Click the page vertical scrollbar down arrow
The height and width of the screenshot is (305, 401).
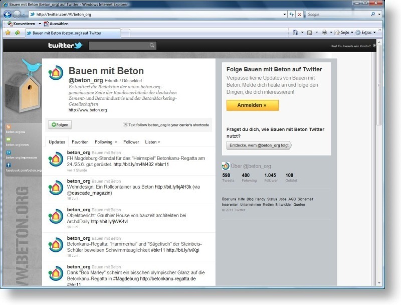[x=379, y=283]
